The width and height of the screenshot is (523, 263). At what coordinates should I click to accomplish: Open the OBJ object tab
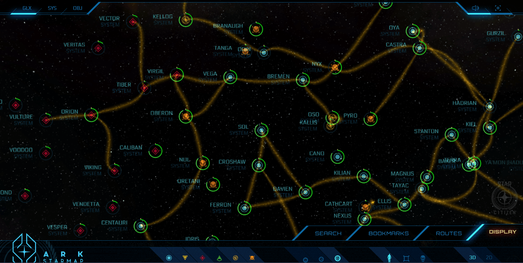click(78, 8)
